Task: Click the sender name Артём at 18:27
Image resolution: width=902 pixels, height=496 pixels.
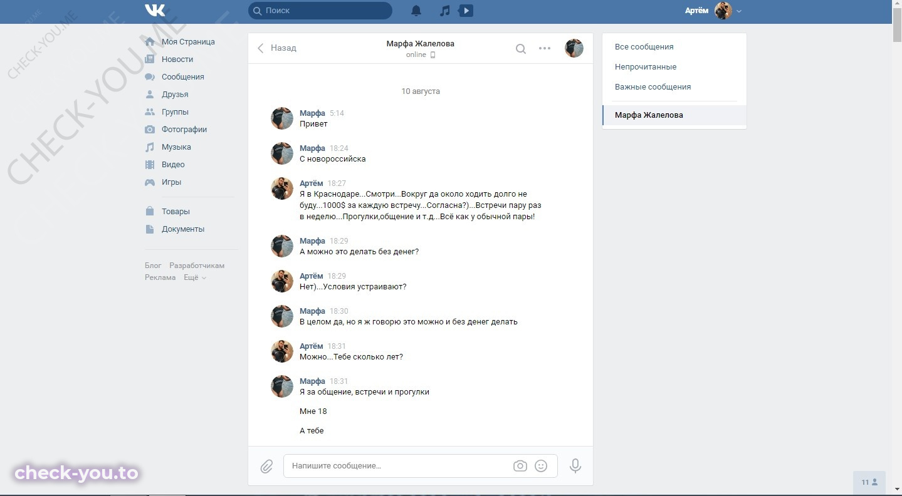Action: (x=312, y=183)
